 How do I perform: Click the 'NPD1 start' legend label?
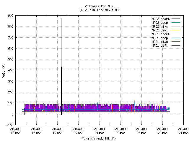pos(161,34)
